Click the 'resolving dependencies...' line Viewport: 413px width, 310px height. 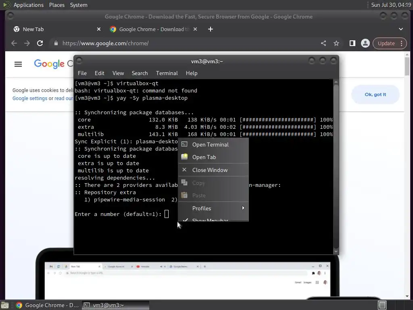click(x=115, y=178)
